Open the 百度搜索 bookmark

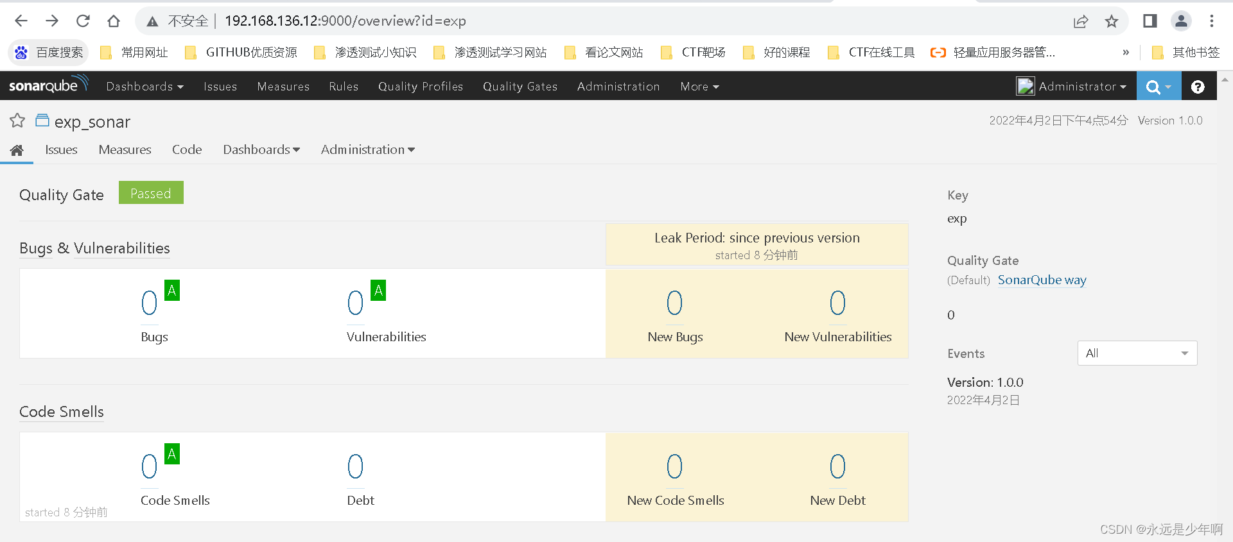[49, 53]
